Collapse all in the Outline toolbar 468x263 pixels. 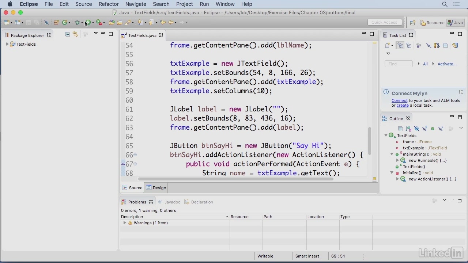(x=401, y=129)
